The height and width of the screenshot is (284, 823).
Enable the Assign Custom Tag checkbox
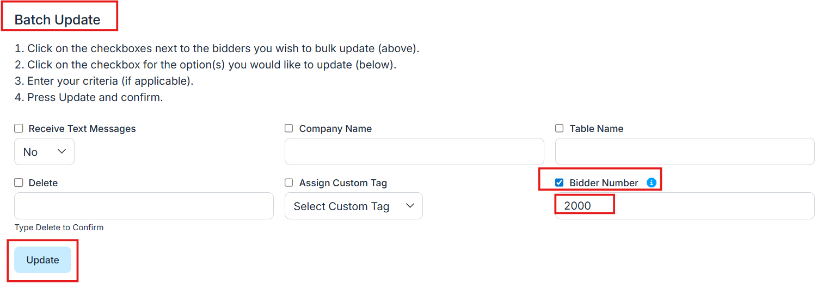click(x=289, y=183)
